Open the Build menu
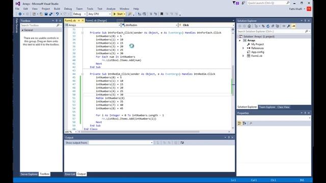The width and height of the screenshot is (326, 183). (57, 9)
